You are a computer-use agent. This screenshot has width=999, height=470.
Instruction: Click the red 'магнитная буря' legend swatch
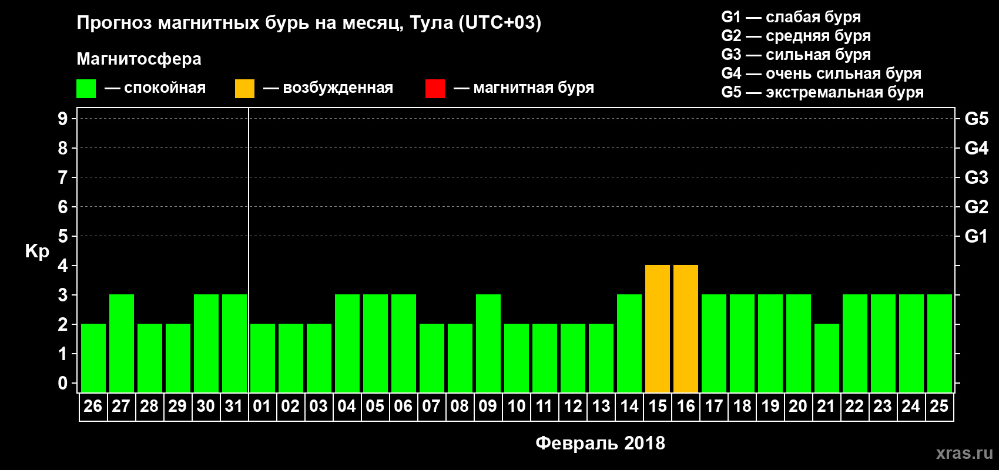(x=435, y=89)
